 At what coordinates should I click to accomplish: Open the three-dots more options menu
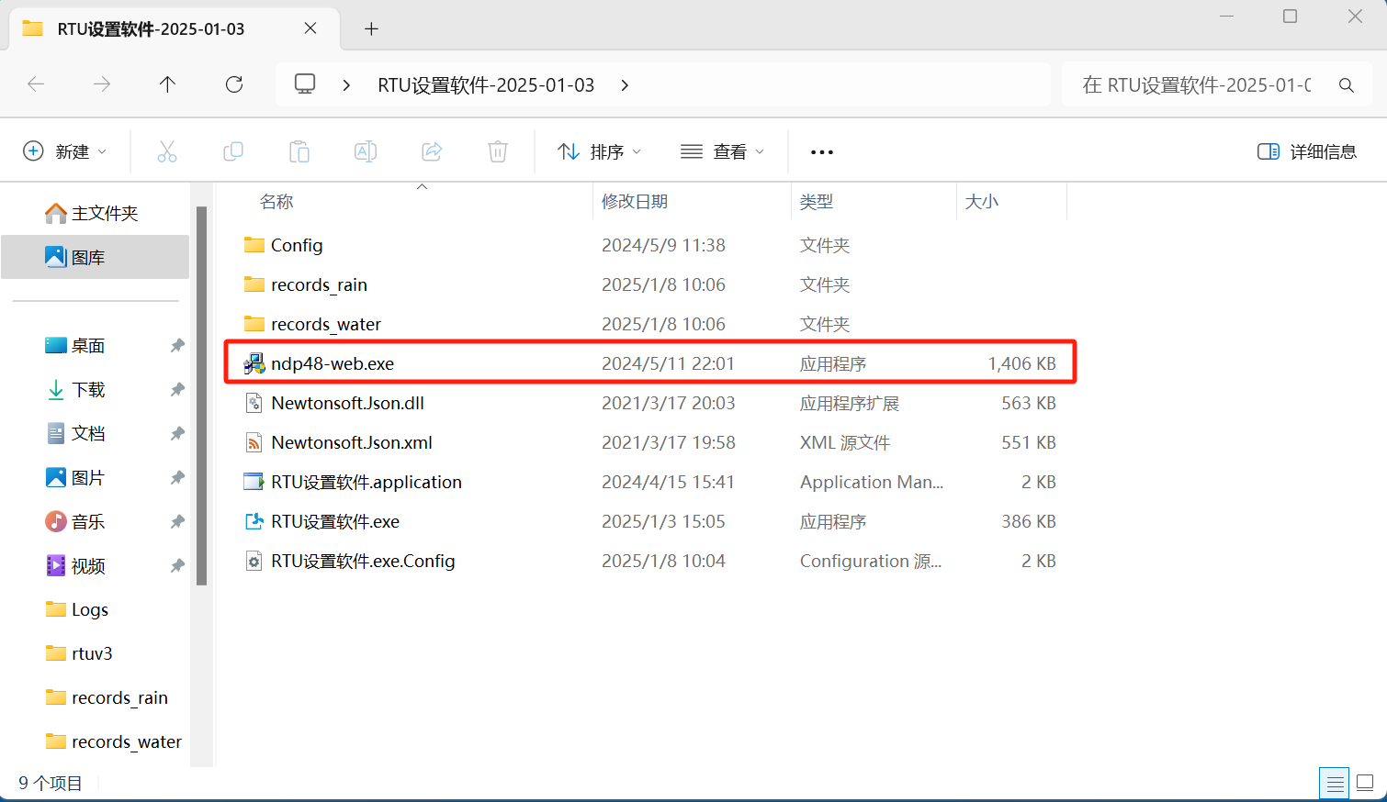(x=822, y=152)
